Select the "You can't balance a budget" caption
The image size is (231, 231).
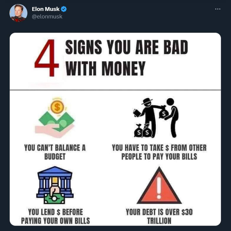[55, 152]
